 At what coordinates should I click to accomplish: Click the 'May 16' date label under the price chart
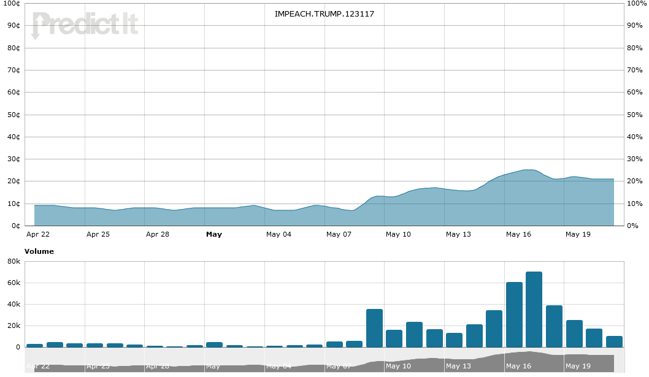click(518, 234)
